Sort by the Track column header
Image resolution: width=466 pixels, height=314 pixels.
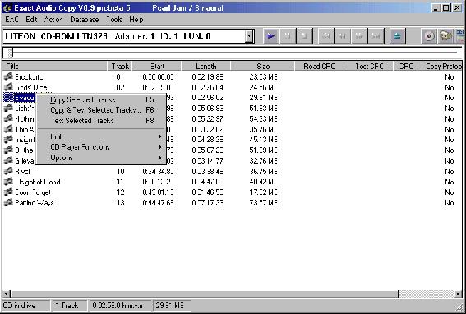tap(119, 66)
